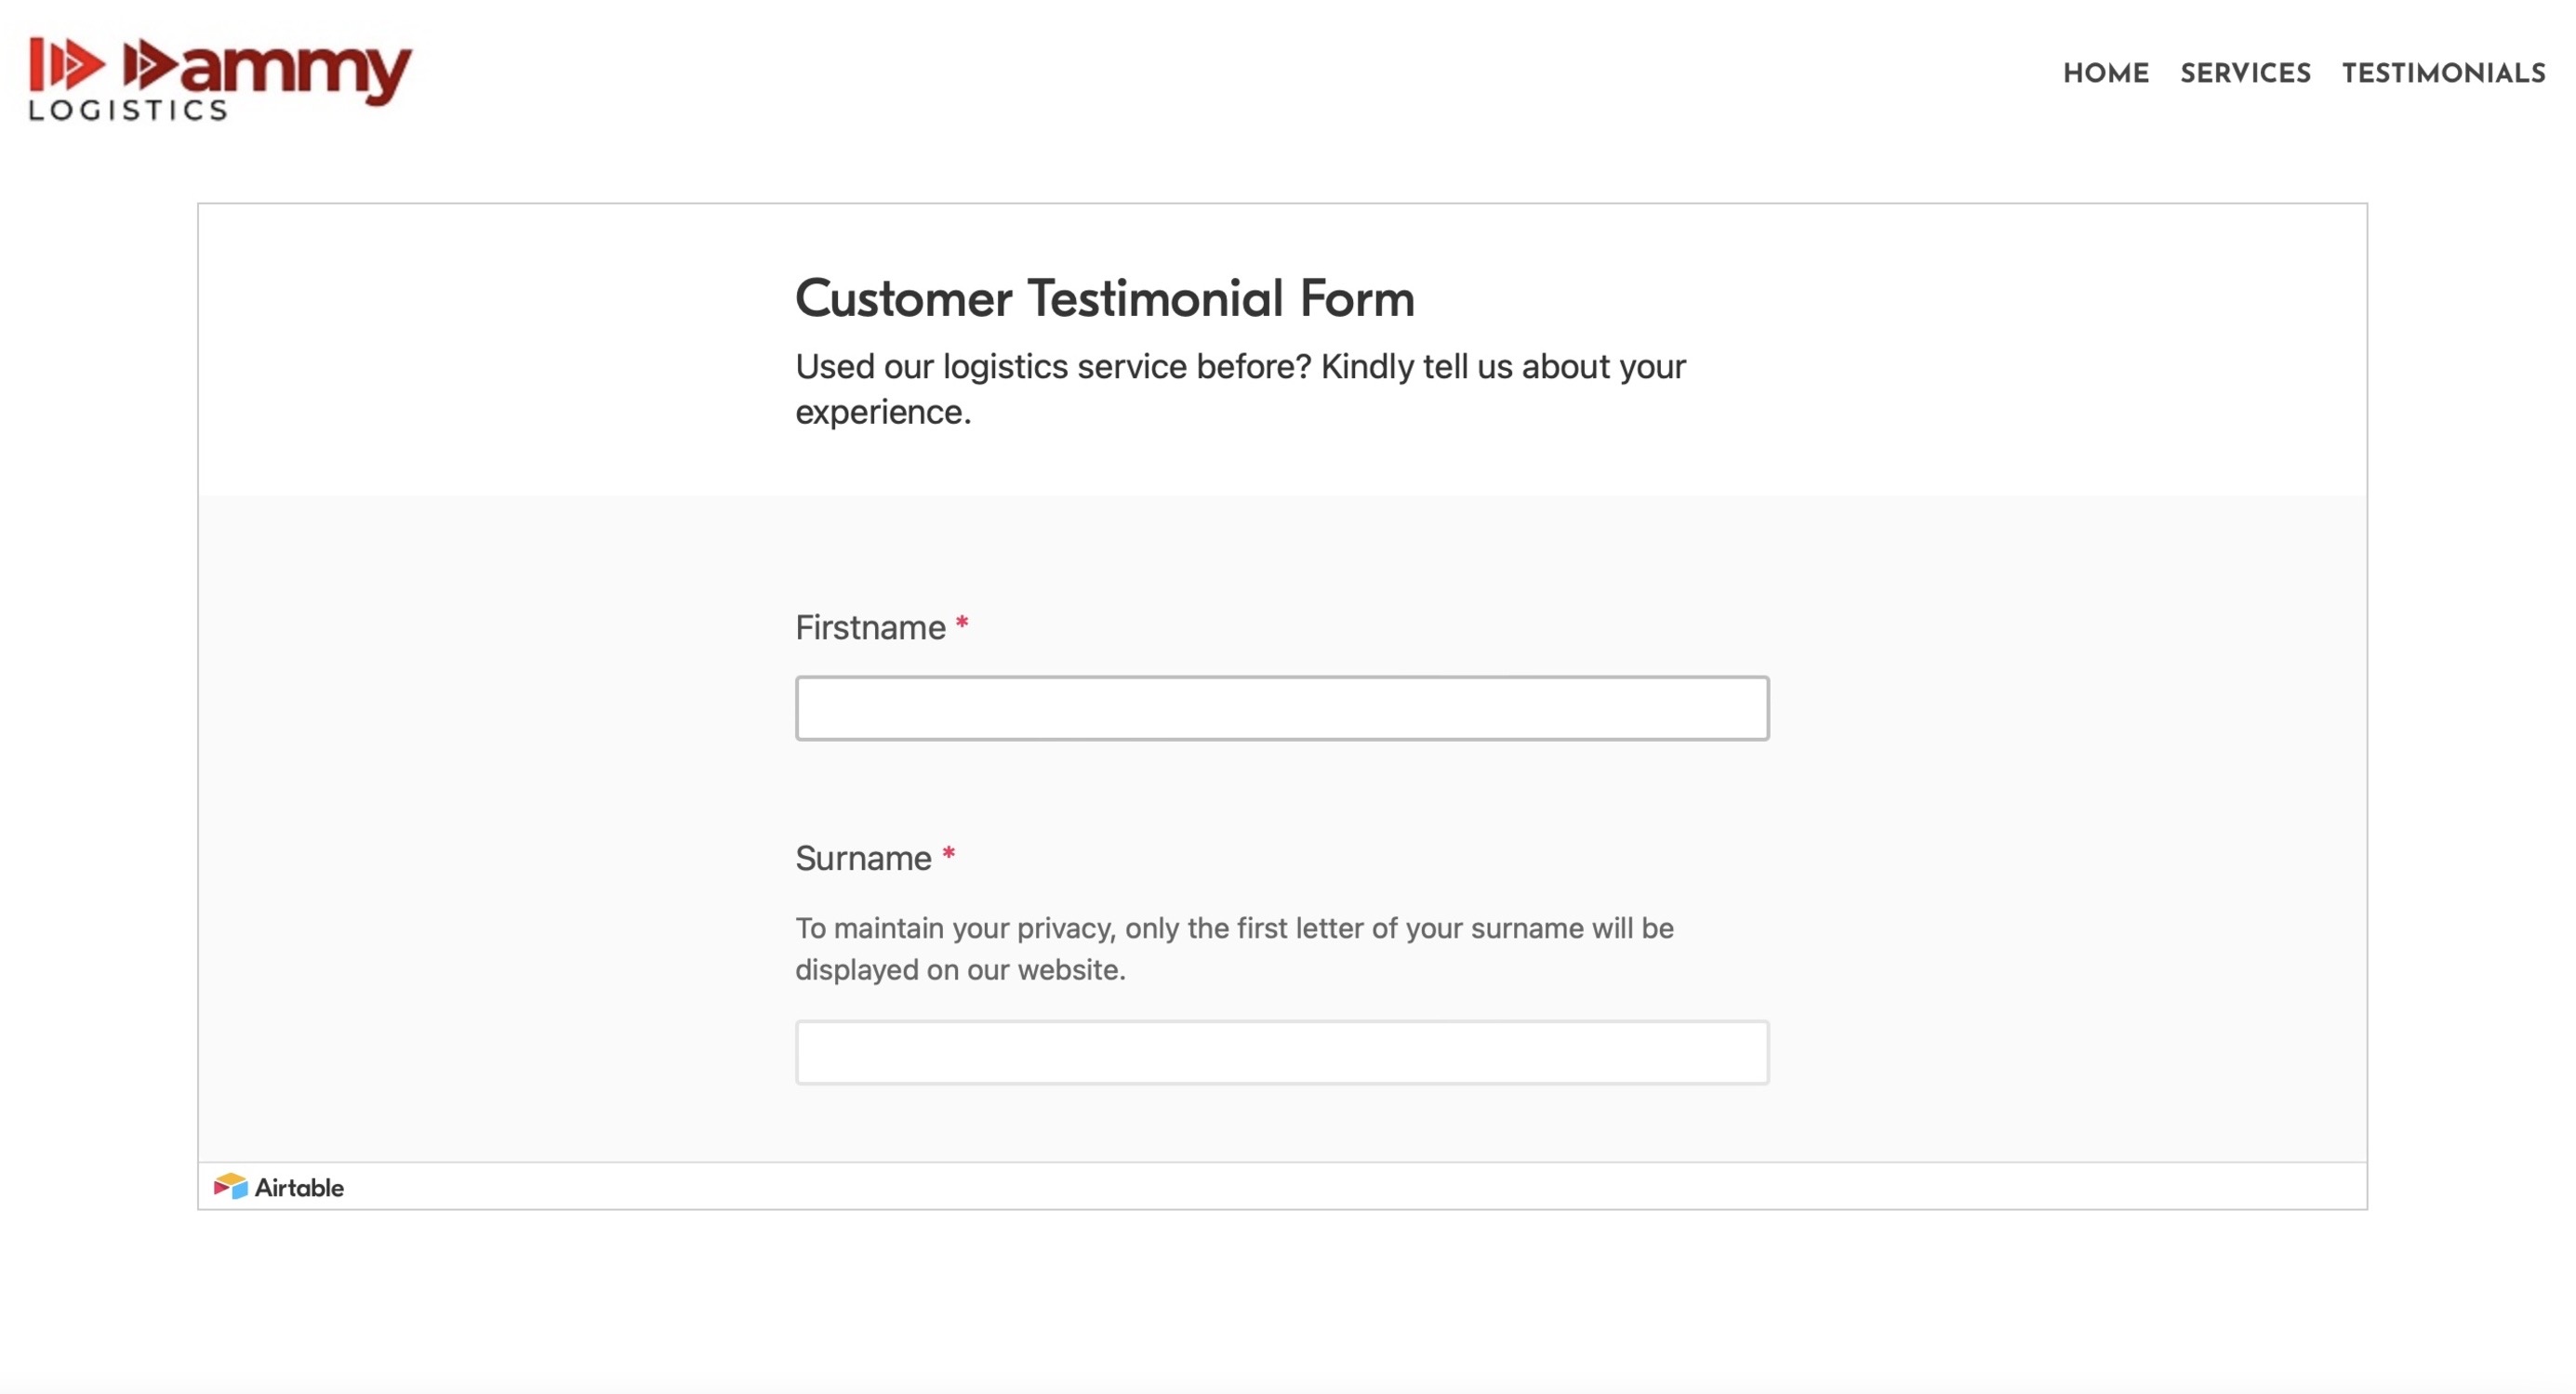The image size is (2576, 1394).
Task: Click the Firstname field label
Action: [x=870, y=627]
